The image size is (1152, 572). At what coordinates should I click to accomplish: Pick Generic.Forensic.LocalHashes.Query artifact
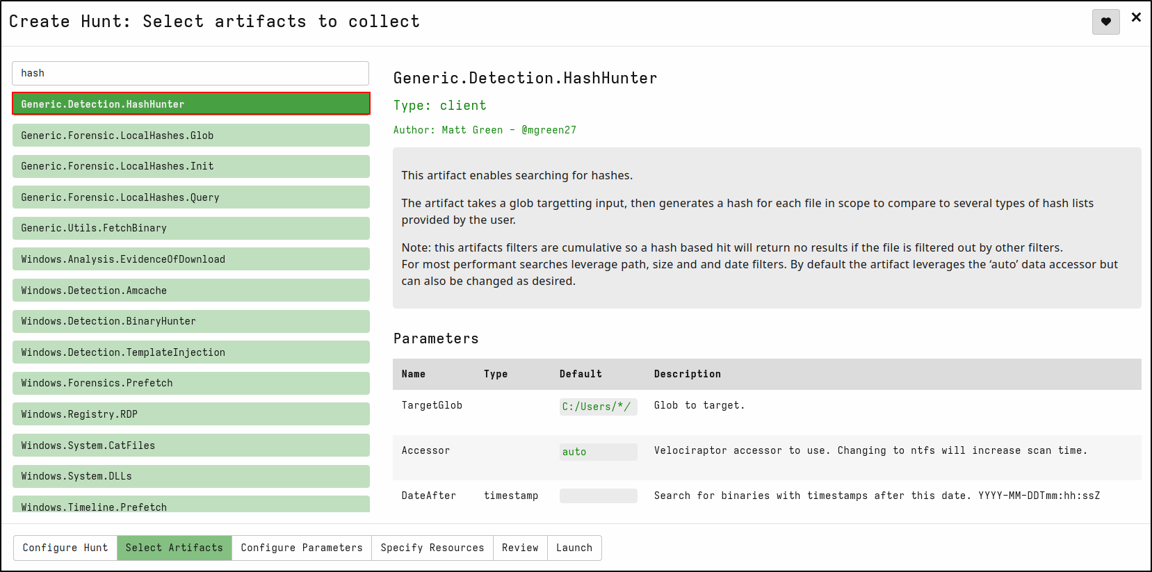tap(190, 197)
